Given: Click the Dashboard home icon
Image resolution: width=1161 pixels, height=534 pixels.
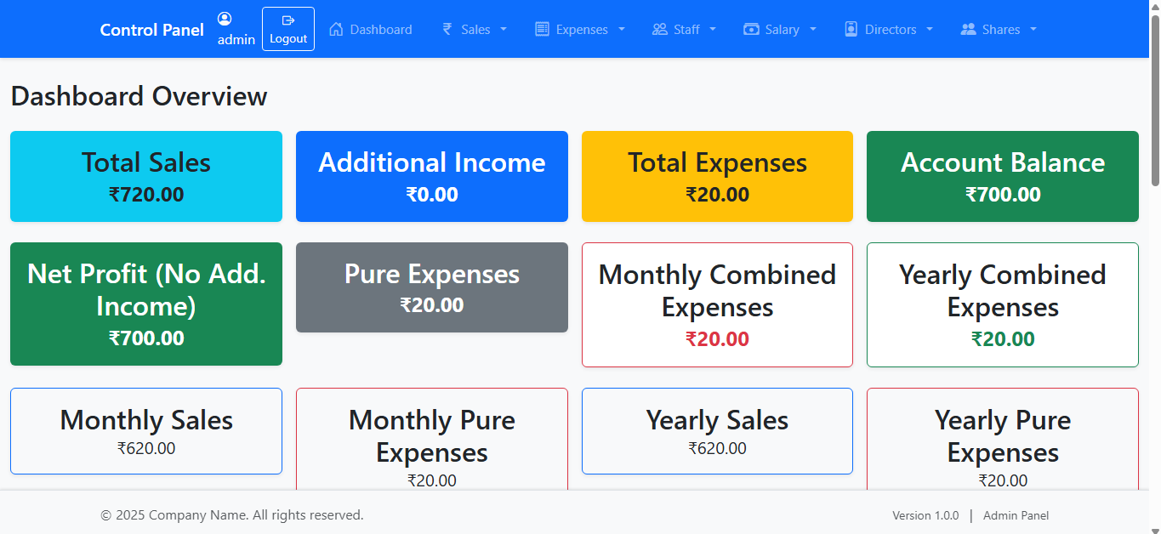Looking at the screenshot, I should 338,28.
